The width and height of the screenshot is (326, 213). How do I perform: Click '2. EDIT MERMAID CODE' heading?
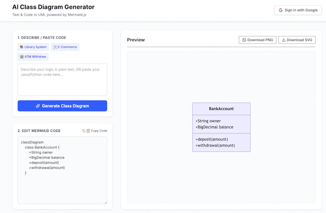point(39,131)
